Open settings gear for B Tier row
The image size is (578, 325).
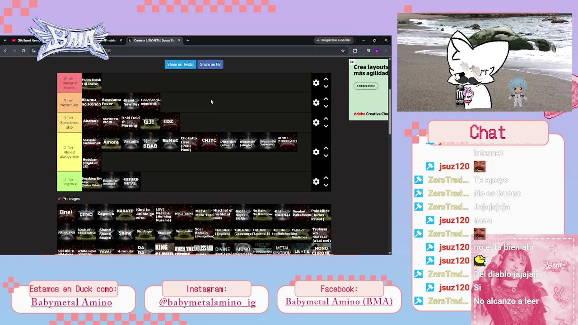(316, 122)
